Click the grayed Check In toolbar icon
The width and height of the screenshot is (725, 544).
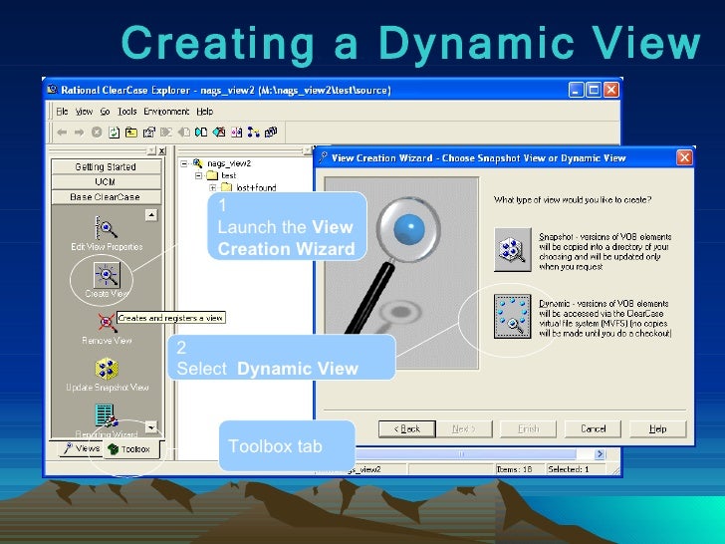click(x=183, y=133)
